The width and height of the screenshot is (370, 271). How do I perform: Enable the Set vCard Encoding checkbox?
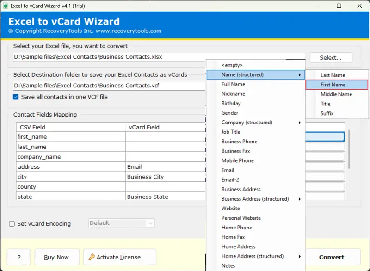point(12,224)
